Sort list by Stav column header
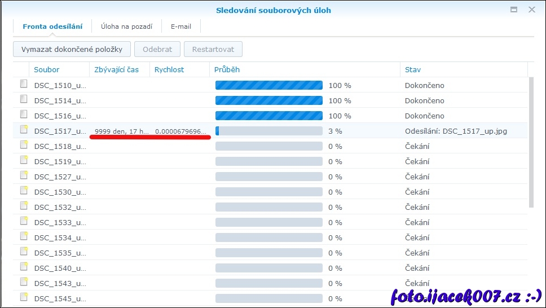Screen dimensions: 546x308 tap(413, 69)
